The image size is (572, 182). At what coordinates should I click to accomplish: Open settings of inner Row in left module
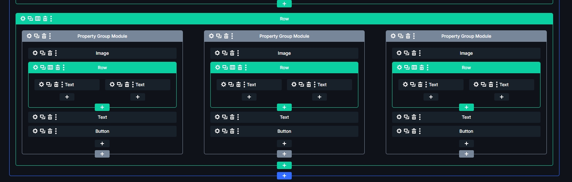click(36, 67)
